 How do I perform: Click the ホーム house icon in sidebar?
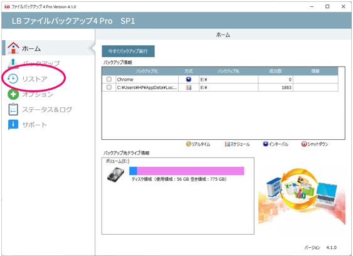click(x=13, y=48)
